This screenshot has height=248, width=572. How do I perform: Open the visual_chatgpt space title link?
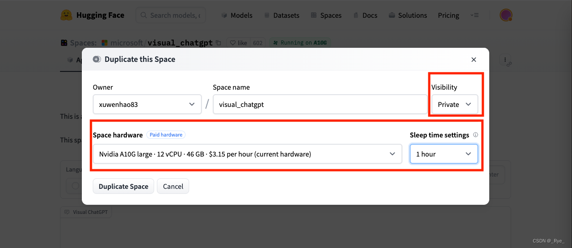tap(181, 43)
